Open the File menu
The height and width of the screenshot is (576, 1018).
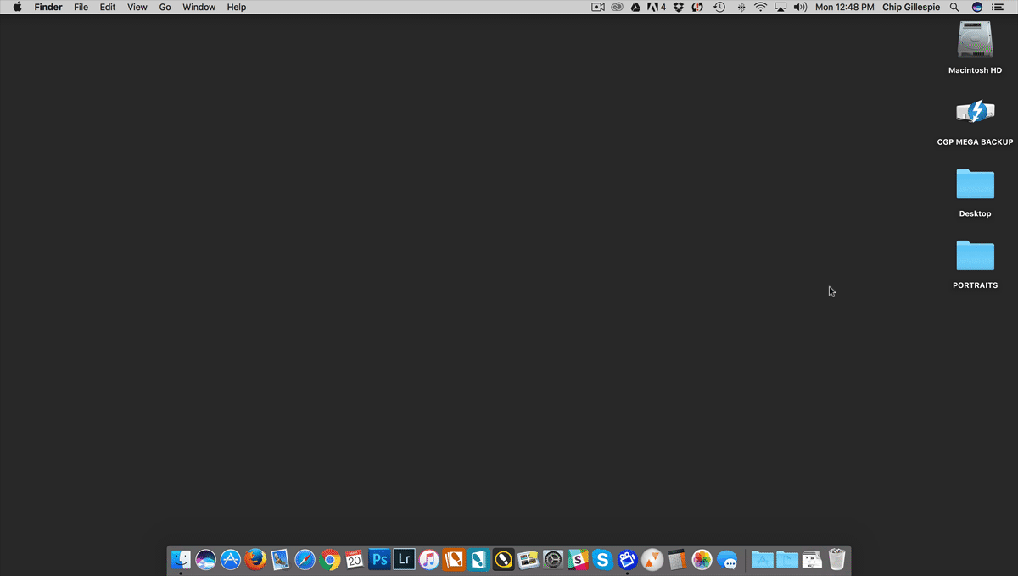click(x=81, y=7)
